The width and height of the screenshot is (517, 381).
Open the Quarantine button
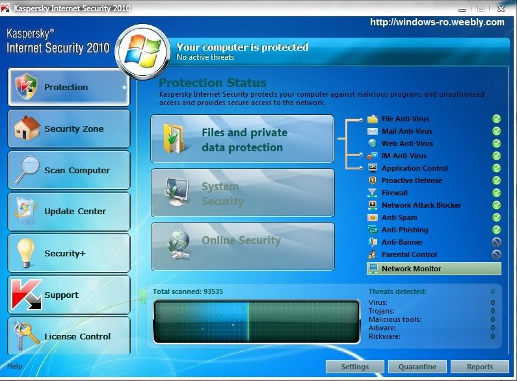coord(417,367)
